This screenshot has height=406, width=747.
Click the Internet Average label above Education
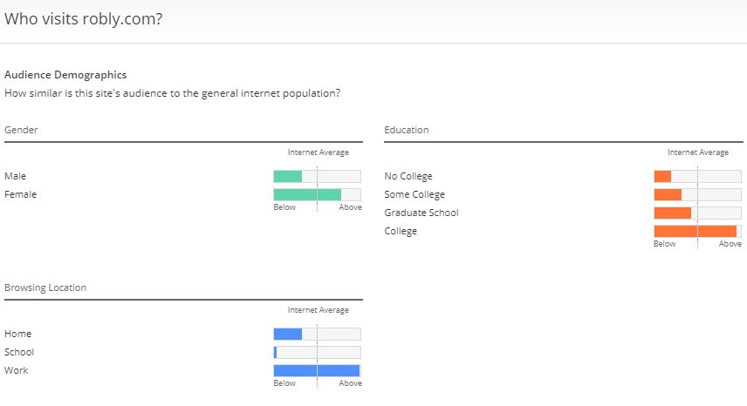[x=698, y=152]
